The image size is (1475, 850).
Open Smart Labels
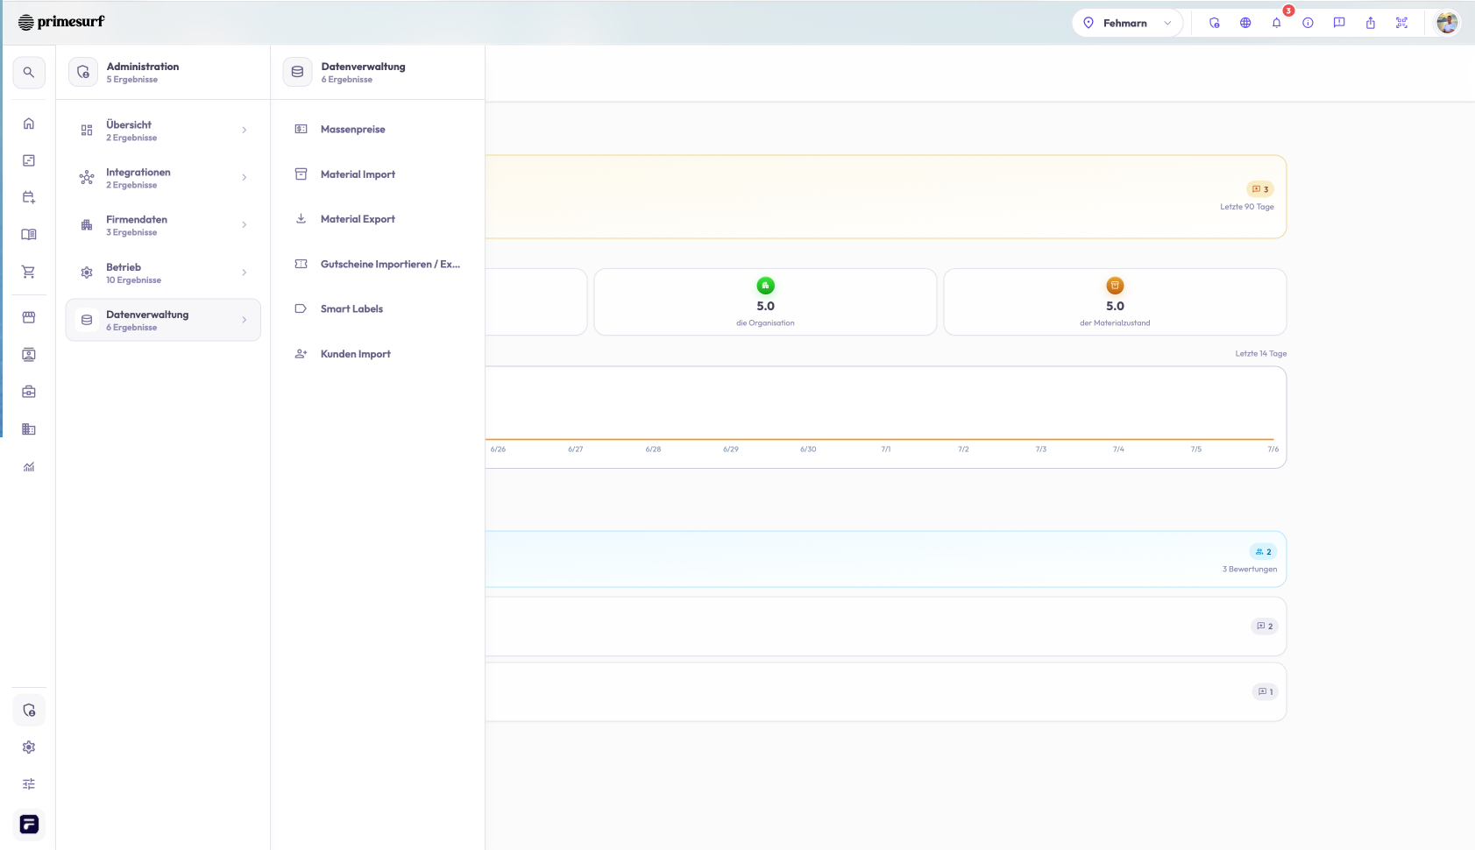[378, 308]
